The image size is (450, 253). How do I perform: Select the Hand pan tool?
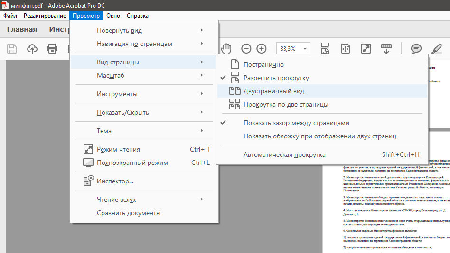[226, 48]
